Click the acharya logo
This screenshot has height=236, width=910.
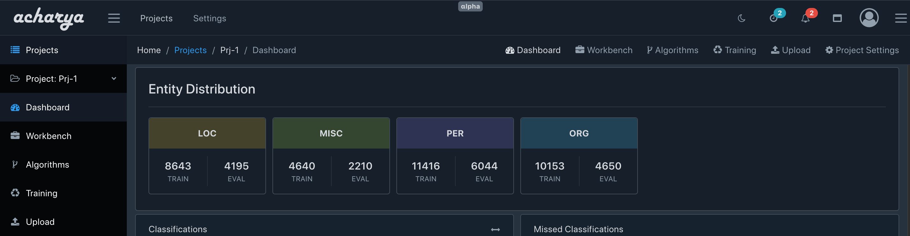49,18
